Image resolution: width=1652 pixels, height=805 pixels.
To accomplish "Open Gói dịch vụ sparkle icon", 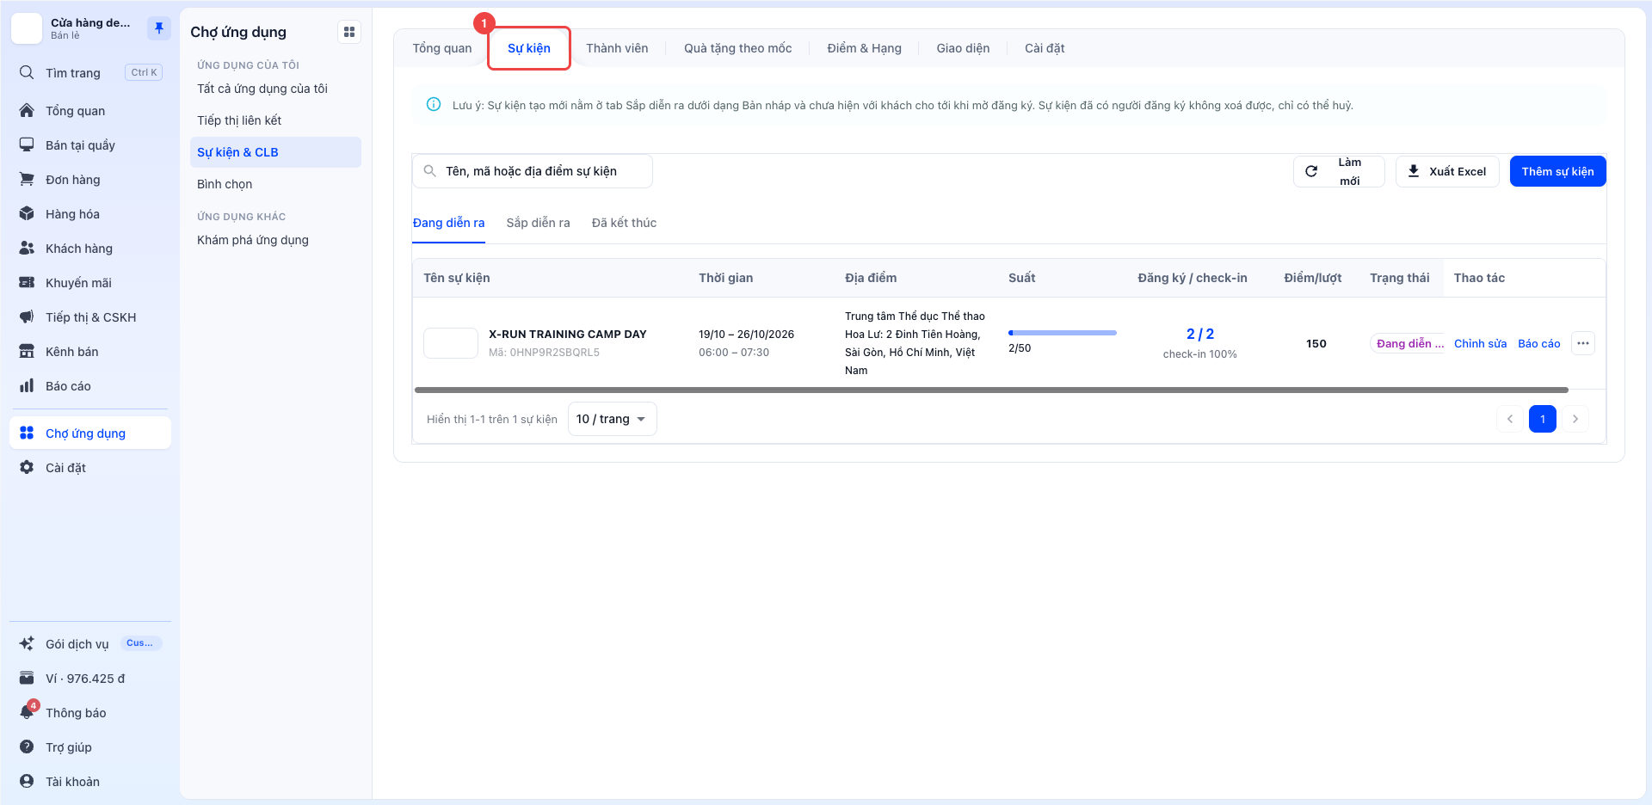I will (27, 643).
